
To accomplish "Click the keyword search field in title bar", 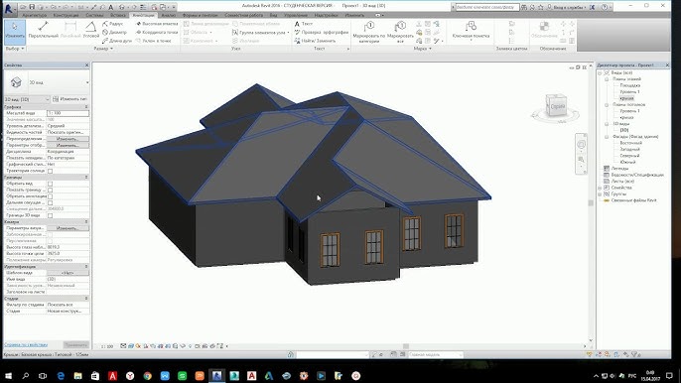I will 486,7.
